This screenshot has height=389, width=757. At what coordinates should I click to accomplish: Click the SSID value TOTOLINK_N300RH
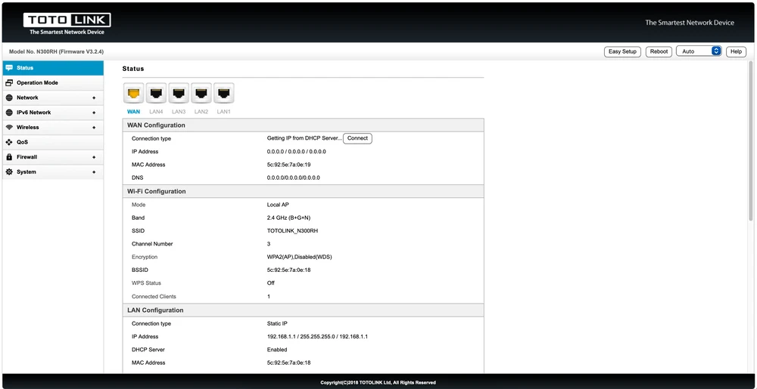pyautogui.click(x=292, y=231)
